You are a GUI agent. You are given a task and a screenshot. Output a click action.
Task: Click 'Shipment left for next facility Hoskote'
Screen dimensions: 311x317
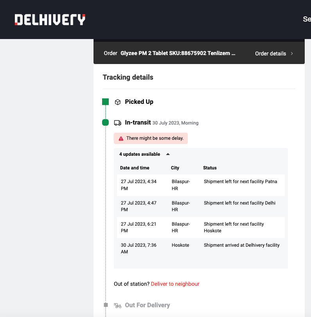234,227
